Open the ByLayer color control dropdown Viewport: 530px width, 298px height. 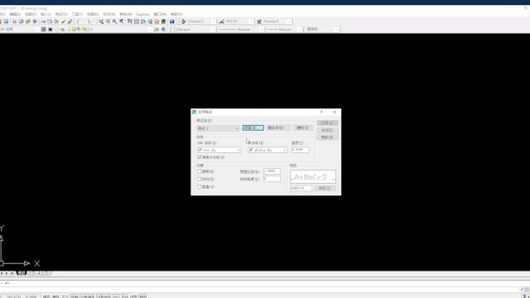click(194, 30)
